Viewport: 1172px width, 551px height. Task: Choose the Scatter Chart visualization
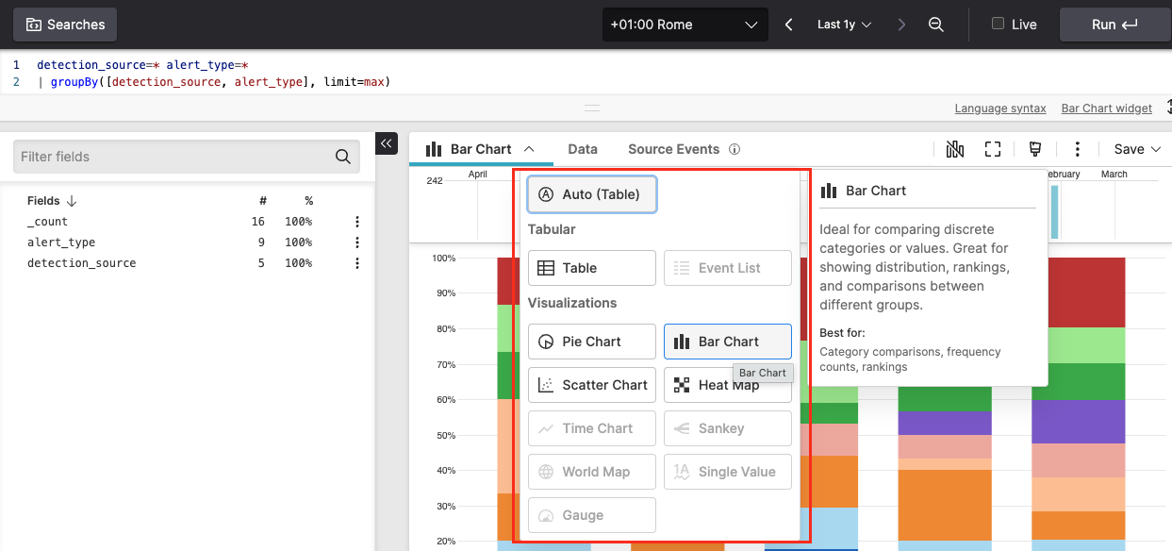[591, 385]
